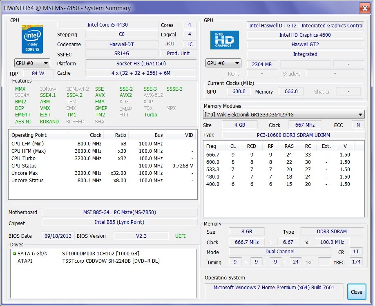375x306 pixels.
Task: Click the Intel HD Graphics logo
Action: [x=225, y=40]
